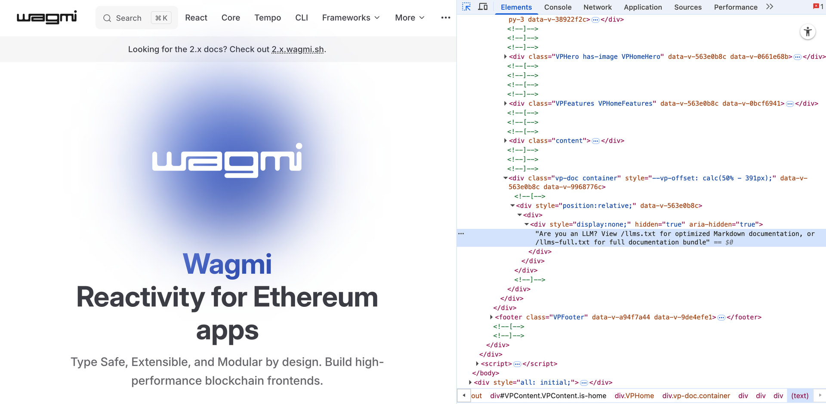The image size is (826, 404).
Task: Navigate to the CLI docs
Action: [302, 18]
